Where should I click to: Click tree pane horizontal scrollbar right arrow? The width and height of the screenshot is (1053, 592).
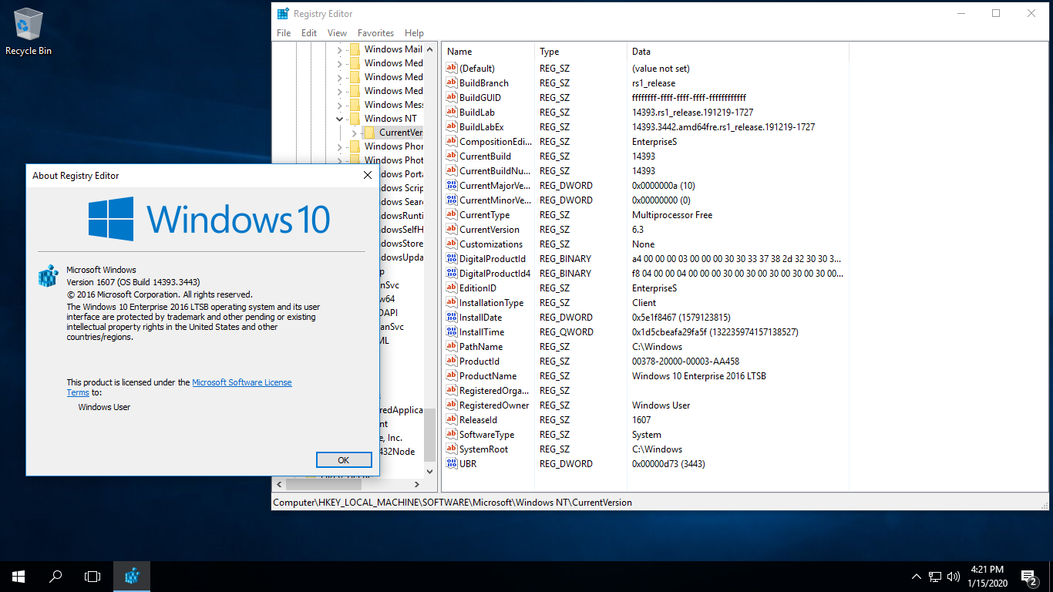(417, 485)
